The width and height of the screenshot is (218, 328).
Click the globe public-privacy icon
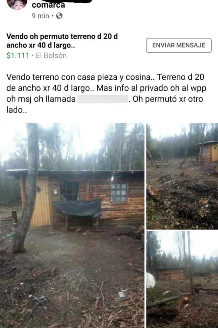pyautogui.click(x=59, y=16)
